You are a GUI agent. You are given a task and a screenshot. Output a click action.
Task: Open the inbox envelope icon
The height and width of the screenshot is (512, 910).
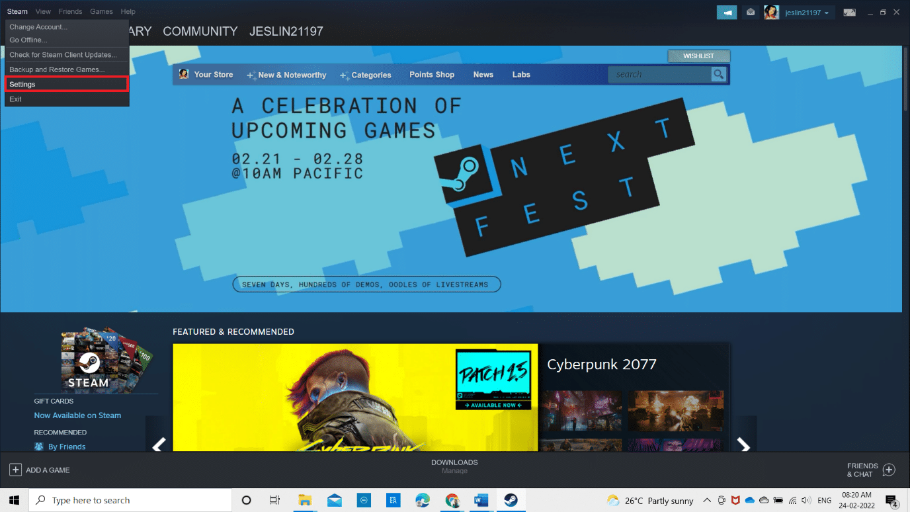point(751,12)
